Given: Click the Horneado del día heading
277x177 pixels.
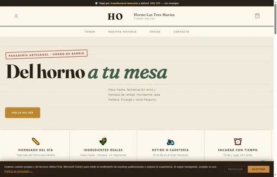Looking at the screenshot, I should pyautogui.click(x=35, y=150).
